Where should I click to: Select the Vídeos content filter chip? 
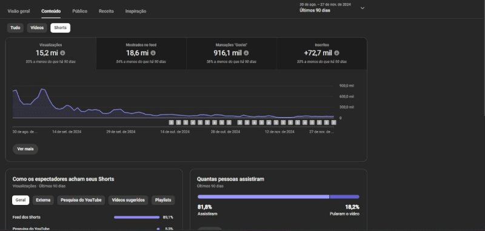(37, 28)
